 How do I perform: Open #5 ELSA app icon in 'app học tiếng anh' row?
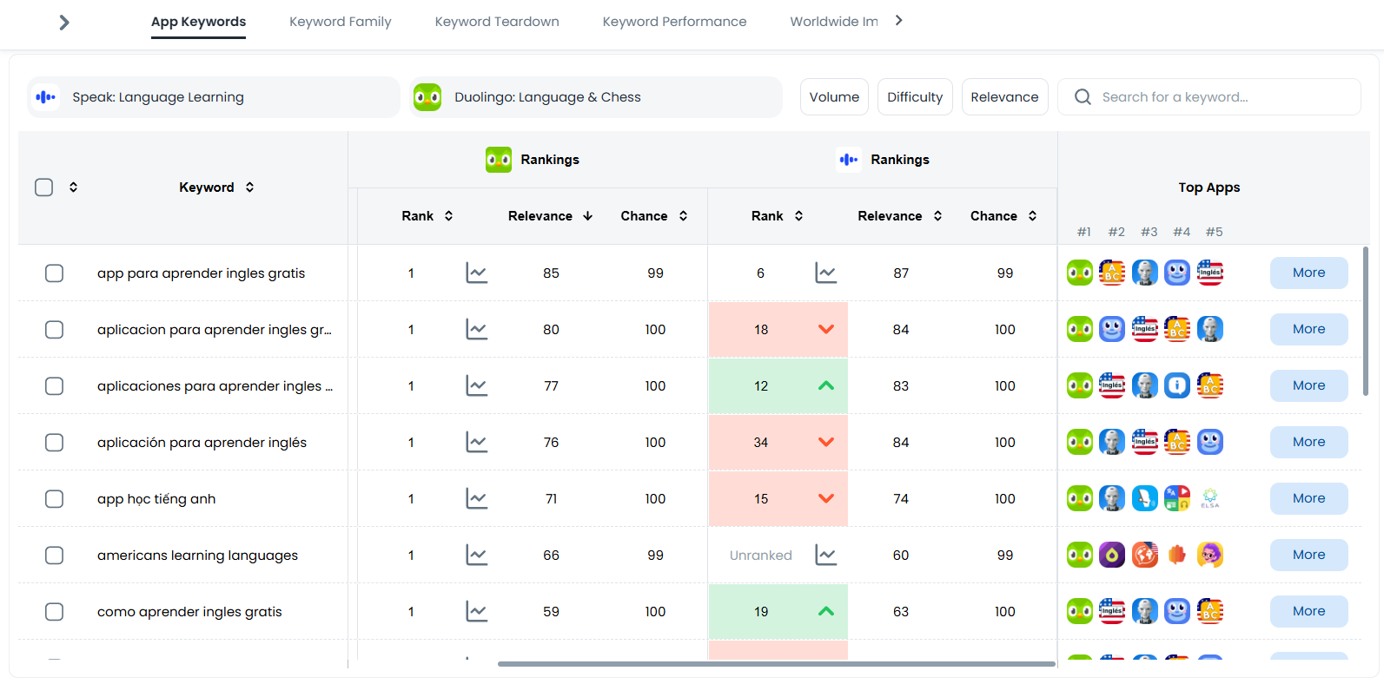(1210, 498)
